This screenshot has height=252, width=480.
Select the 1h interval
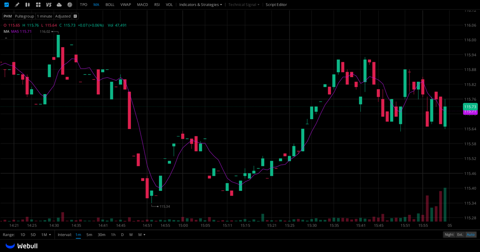click(x=113, y=234)
